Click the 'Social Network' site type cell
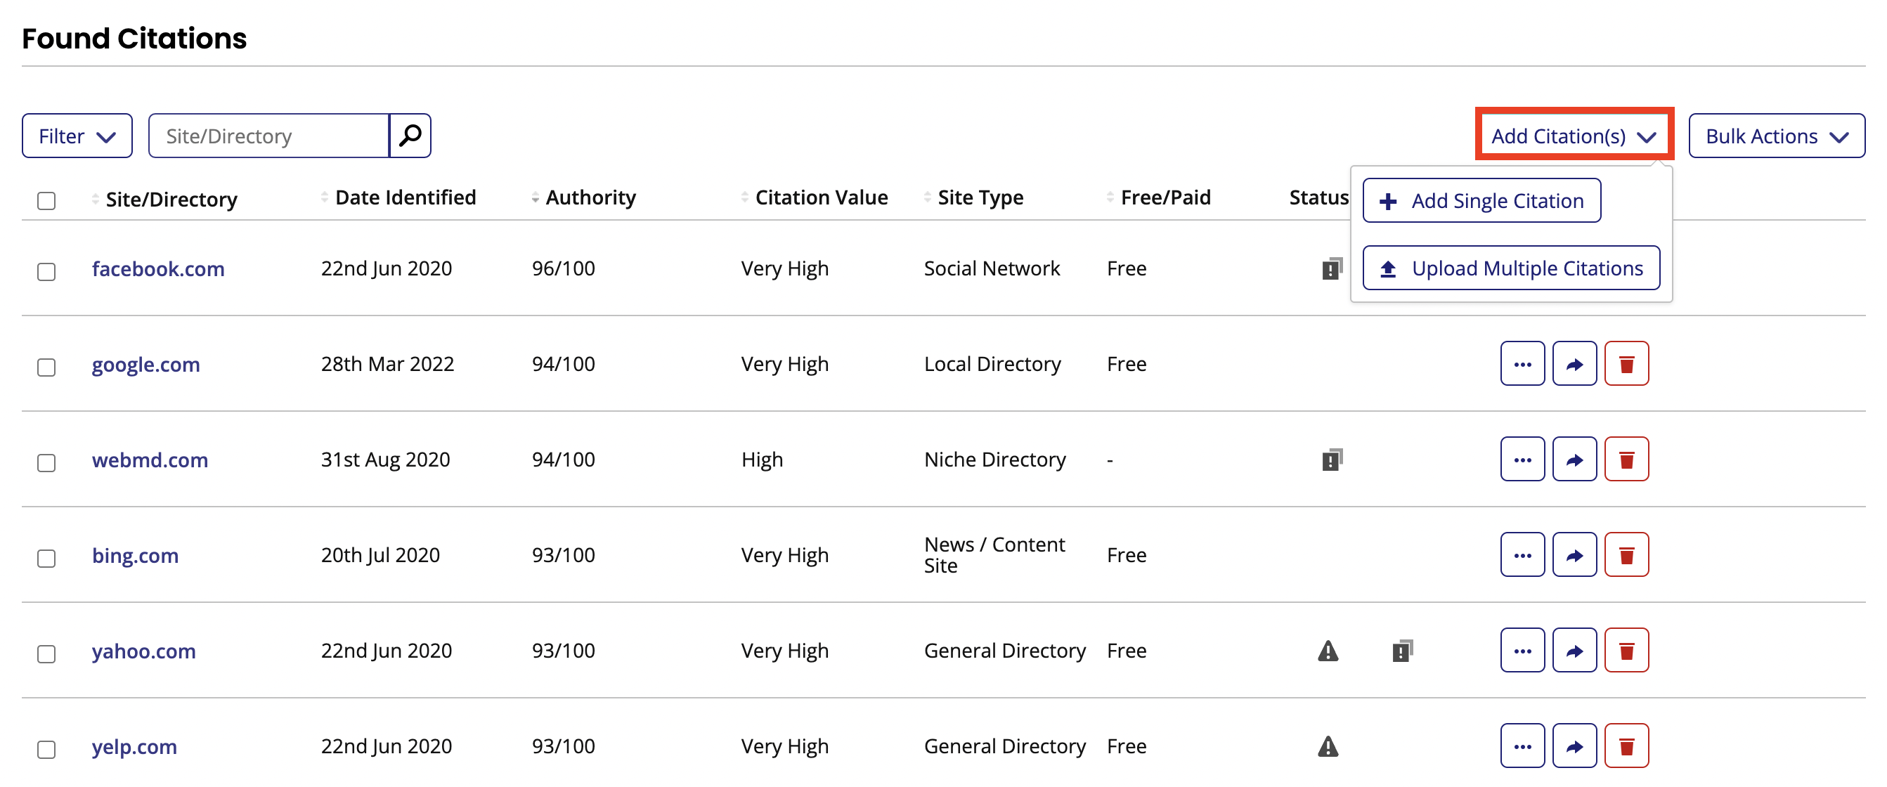This screenshot has width=1887, height=787. 992,268
